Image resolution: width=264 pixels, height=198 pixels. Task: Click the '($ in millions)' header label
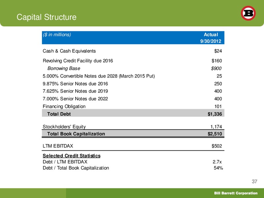tap(57, 35)
